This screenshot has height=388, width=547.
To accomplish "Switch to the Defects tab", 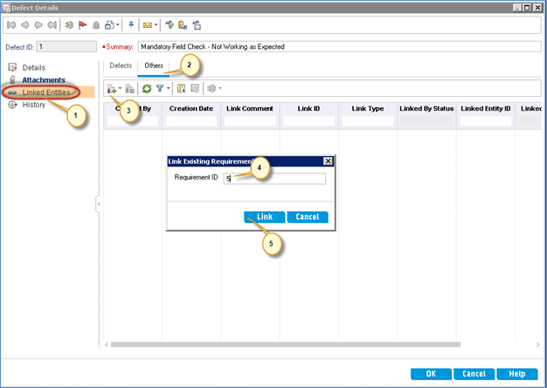I will pyautogui.click(x=121, y=65).
